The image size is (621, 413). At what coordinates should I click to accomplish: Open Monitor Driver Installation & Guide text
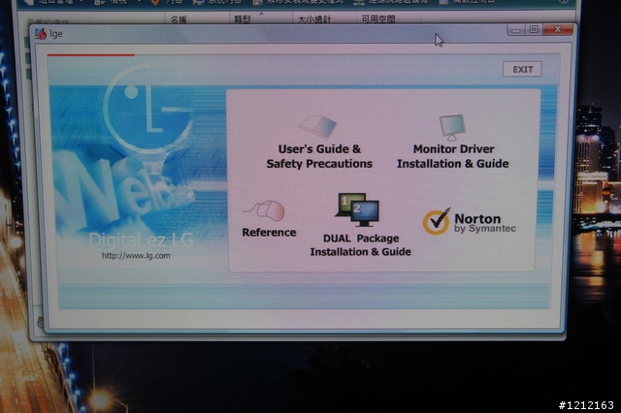[453, 156]
